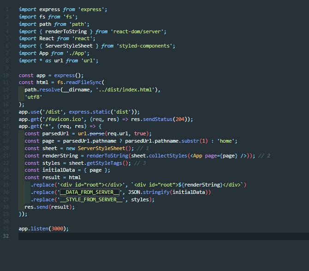Click the 'home' string on line 19

pyautogui.click(x=226, y=141)
